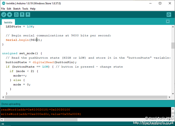Click the 'if (mode < 2) {' line

point(24,71)
